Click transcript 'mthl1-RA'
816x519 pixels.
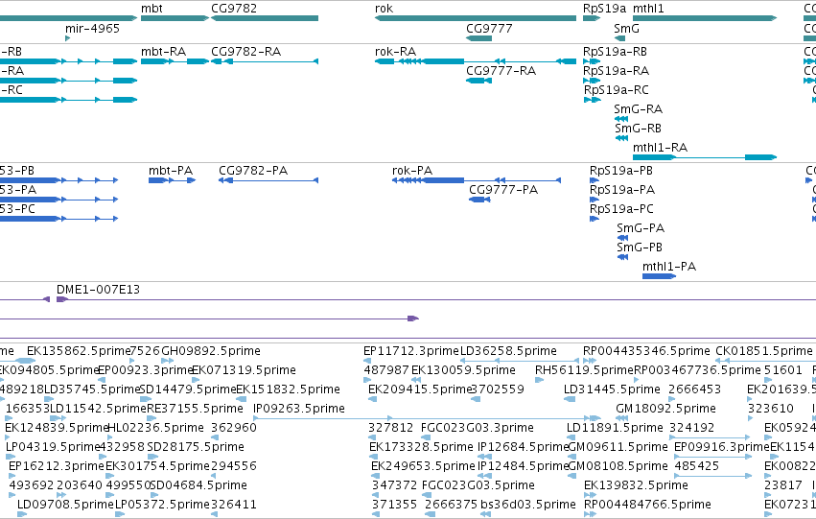click(x=705, y=157)
